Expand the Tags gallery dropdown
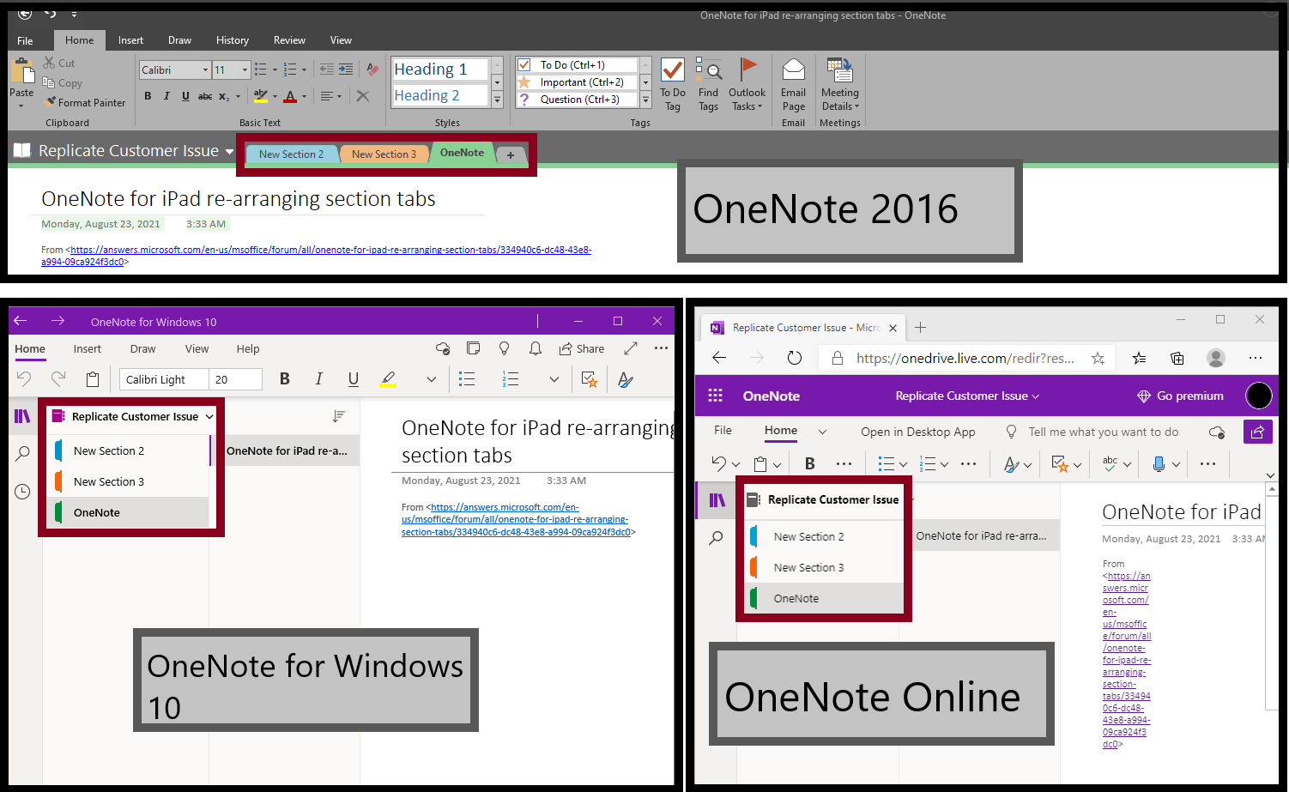This screenshot has width=1289, height=792. 646,100
